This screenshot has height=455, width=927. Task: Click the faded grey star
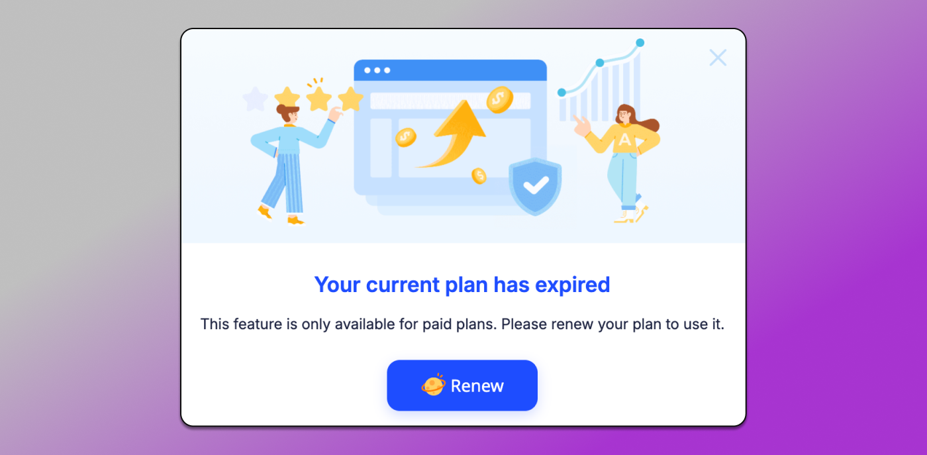(x=255, y=99)
